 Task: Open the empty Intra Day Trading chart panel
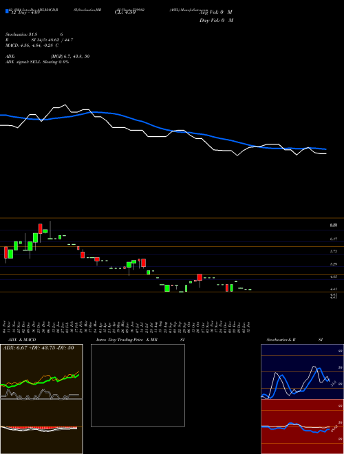coord(138,385)
